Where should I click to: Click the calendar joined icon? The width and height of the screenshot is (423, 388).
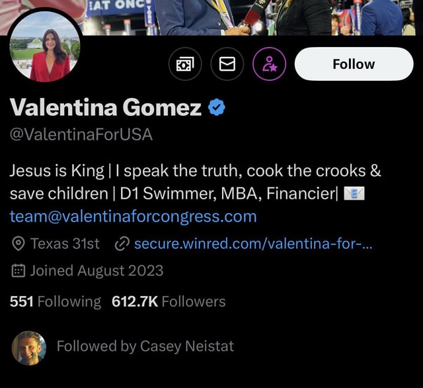click(19, 270)
